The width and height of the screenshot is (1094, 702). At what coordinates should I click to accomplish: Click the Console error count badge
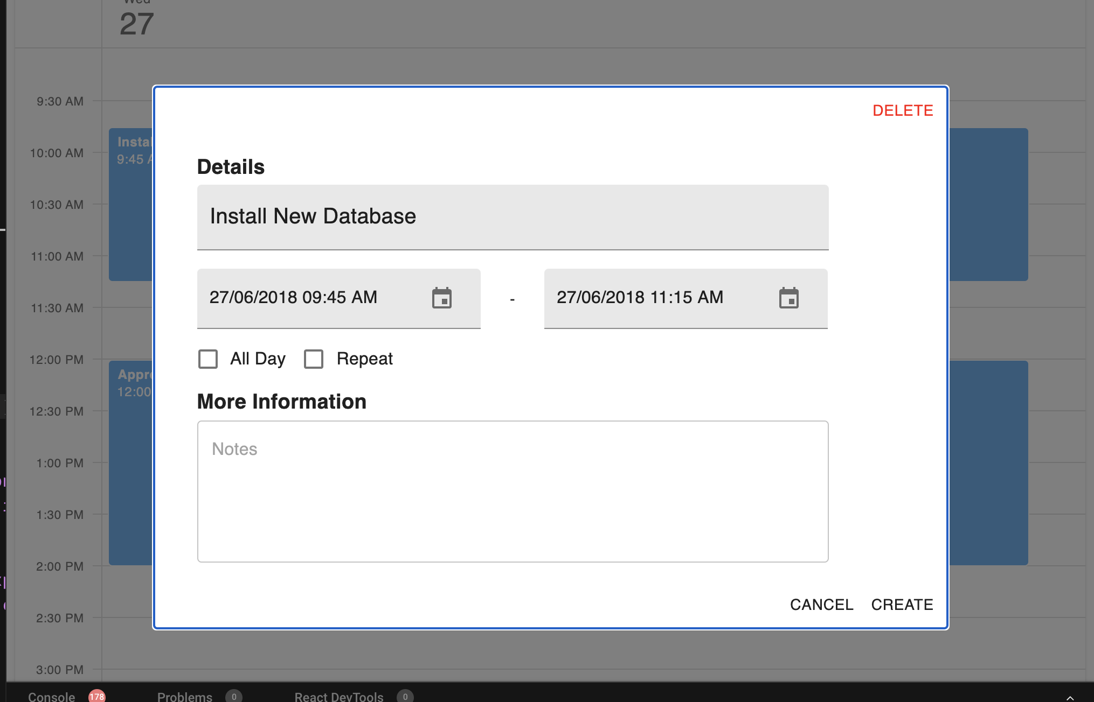click(x=97, y=696)
